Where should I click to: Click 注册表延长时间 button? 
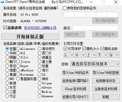click(x=106, y=89)
